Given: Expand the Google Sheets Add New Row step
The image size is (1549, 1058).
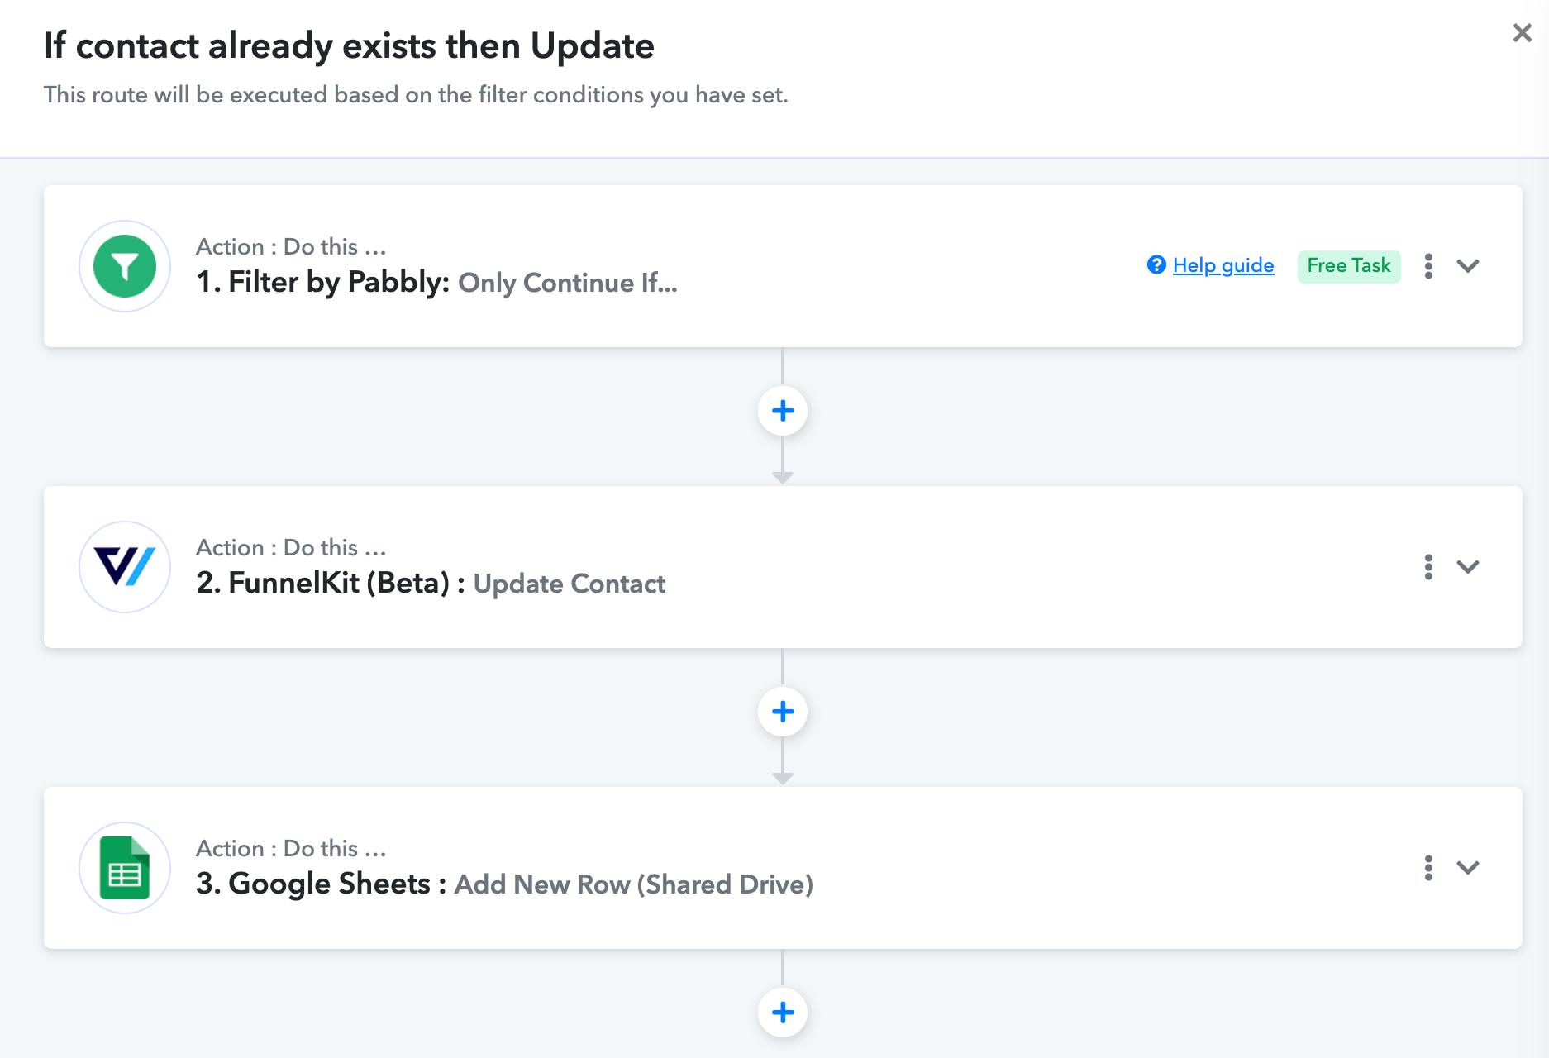Looking at the screenshot, I should [1468, 868].
